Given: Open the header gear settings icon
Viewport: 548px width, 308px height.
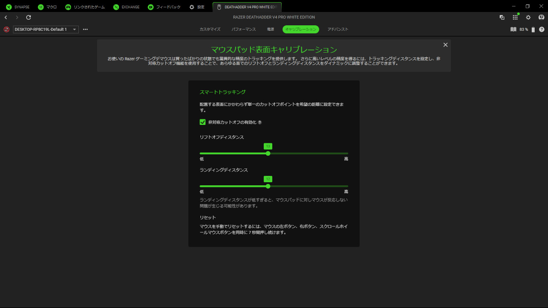Looking at the screenshot, I should [528, 18].
